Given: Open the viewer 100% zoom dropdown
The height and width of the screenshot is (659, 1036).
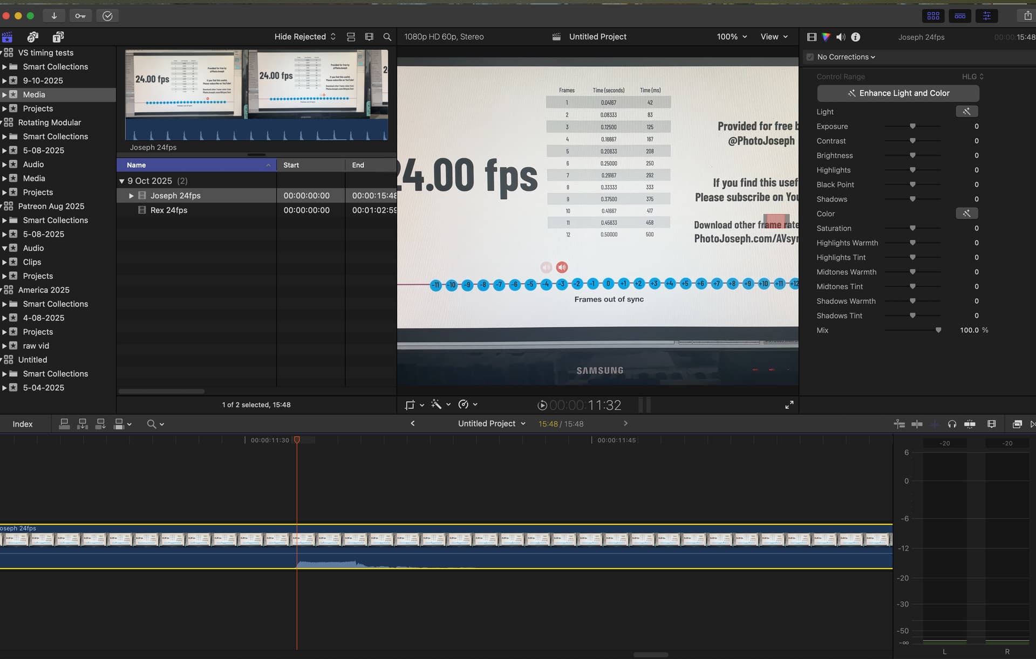Looking at the screenshot, I should (732, 37).
